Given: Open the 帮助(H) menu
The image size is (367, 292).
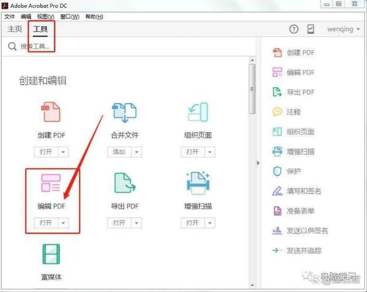Looking at the screenshot, I should 94,16.
